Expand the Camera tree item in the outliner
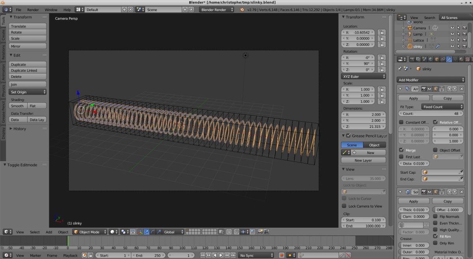Screen dimensions: 473x259 [x=403, y=28]
